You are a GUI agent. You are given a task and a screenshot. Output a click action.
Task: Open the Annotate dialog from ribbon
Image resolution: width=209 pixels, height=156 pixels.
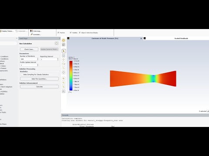36,35
